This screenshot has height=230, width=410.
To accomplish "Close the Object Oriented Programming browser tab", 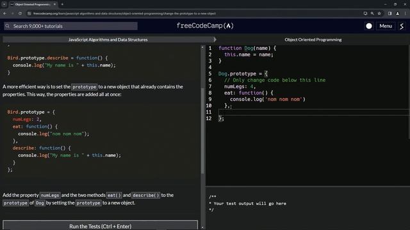I will tap(54, 4).
